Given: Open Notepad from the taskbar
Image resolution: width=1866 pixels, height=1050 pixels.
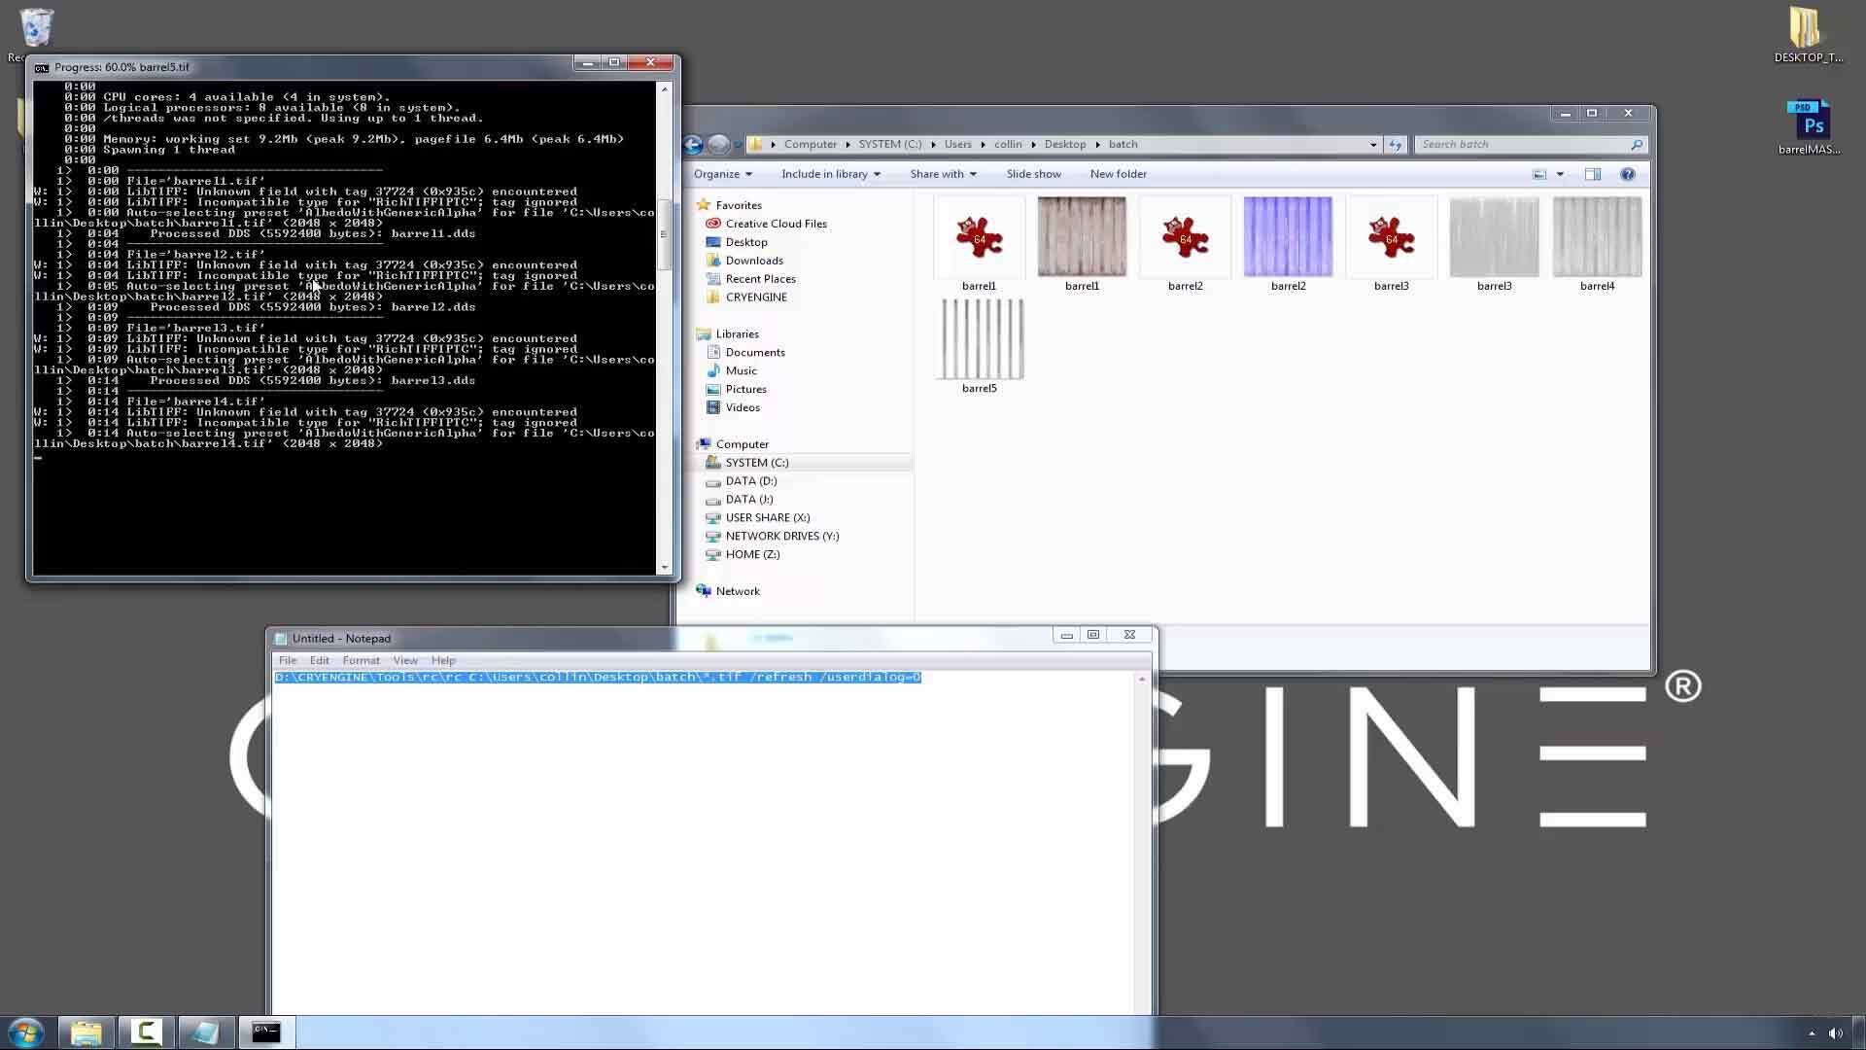Looking at the screenshot, I should 205,1032.
